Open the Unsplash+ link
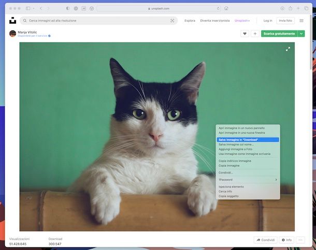Viewport: 316px width, 250px height. (242, 21)
